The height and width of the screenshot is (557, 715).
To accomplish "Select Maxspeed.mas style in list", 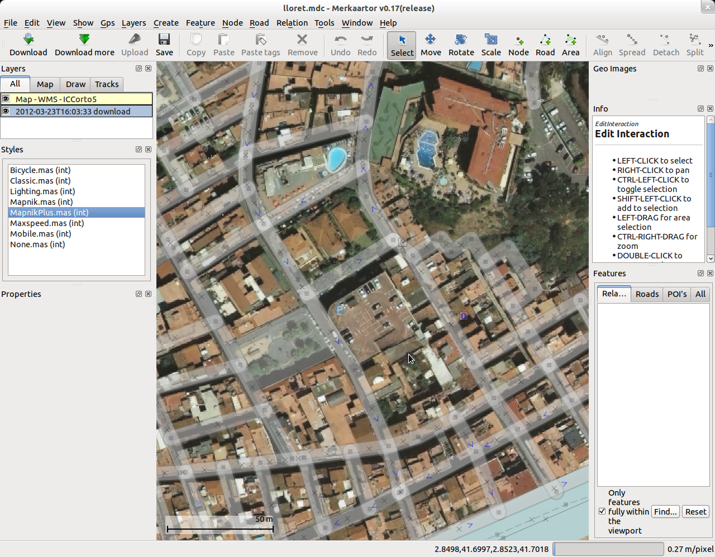I will point(47,223).
